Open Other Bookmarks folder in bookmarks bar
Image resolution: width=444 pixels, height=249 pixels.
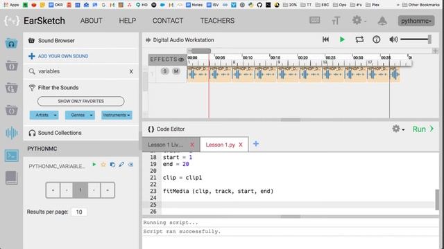click(x=420, y=5)
